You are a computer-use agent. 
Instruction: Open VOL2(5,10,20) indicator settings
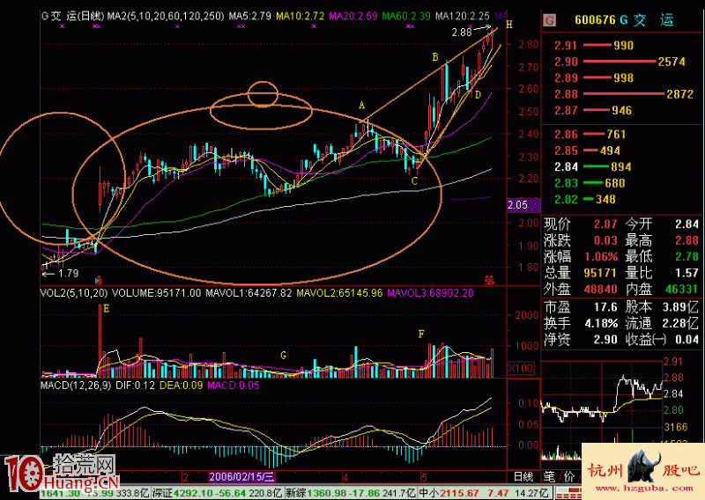pyautogui.click(x=74, y=293)
